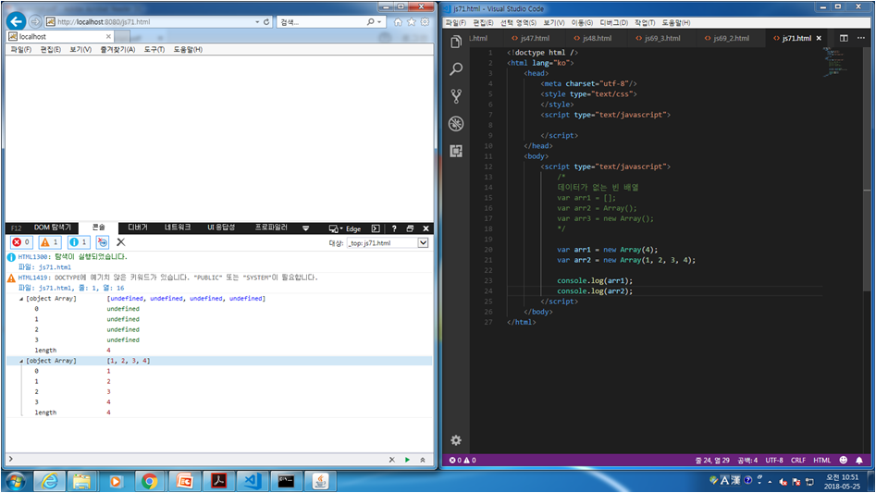
Task: Open notifications bell in the status bar
Action: point(859,460)
